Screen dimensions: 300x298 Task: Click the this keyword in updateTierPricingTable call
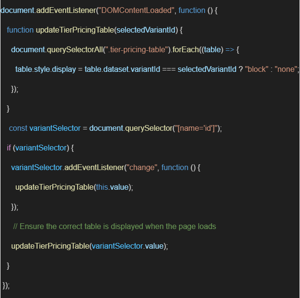pos(102,187)
